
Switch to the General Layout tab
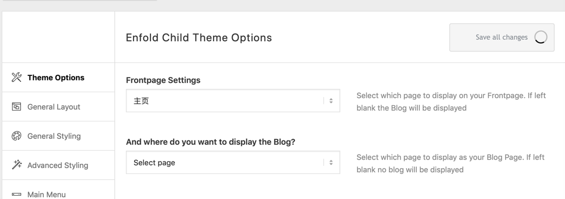point(58,106)
